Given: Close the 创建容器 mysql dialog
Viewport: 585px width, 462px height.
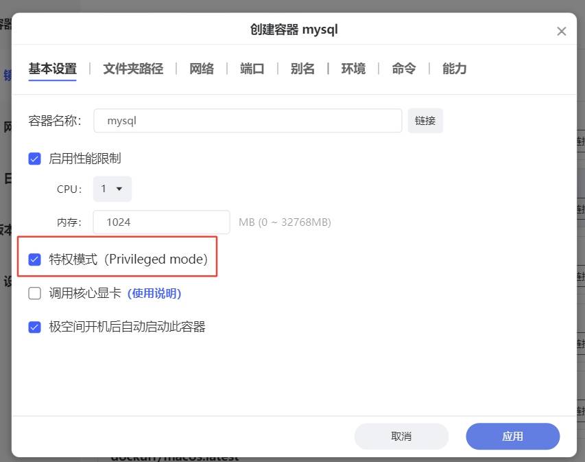Looking at the screenshot, I should pos(562,30).
